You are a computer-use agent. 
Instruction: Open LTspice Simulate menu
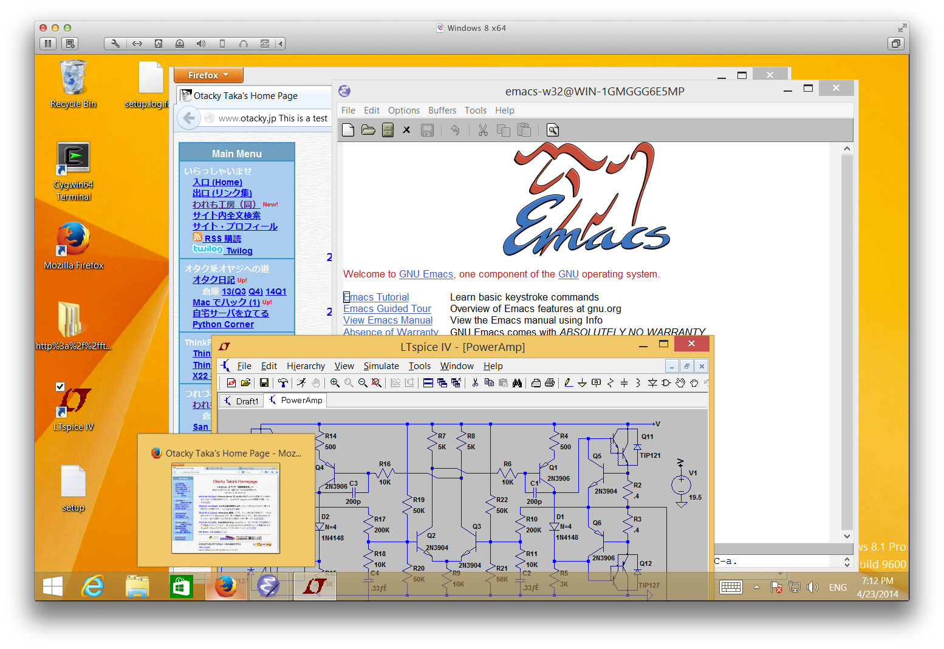point(381,366)
